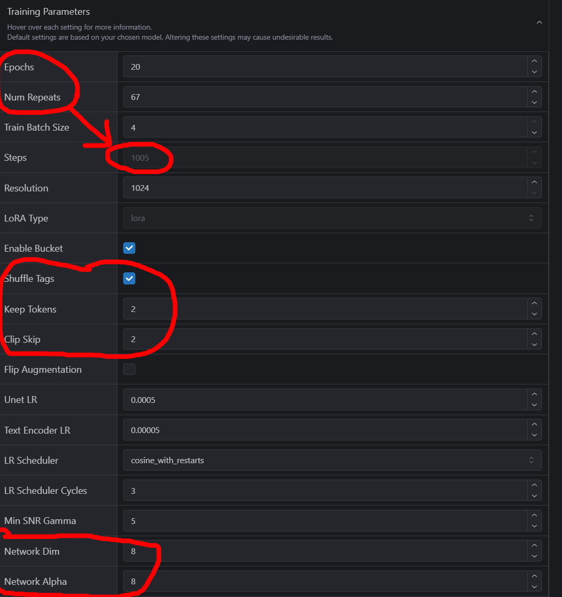Click the disabled Steps value 1005
The width and height of the screenshot is (562, 597).
point(140,158)
